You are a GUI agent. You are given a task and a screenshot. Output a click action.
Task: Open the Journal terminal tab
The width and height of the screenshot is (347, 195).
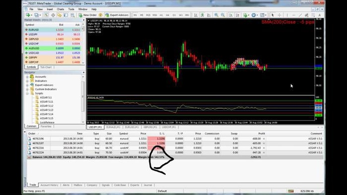(x=148, y=185)
